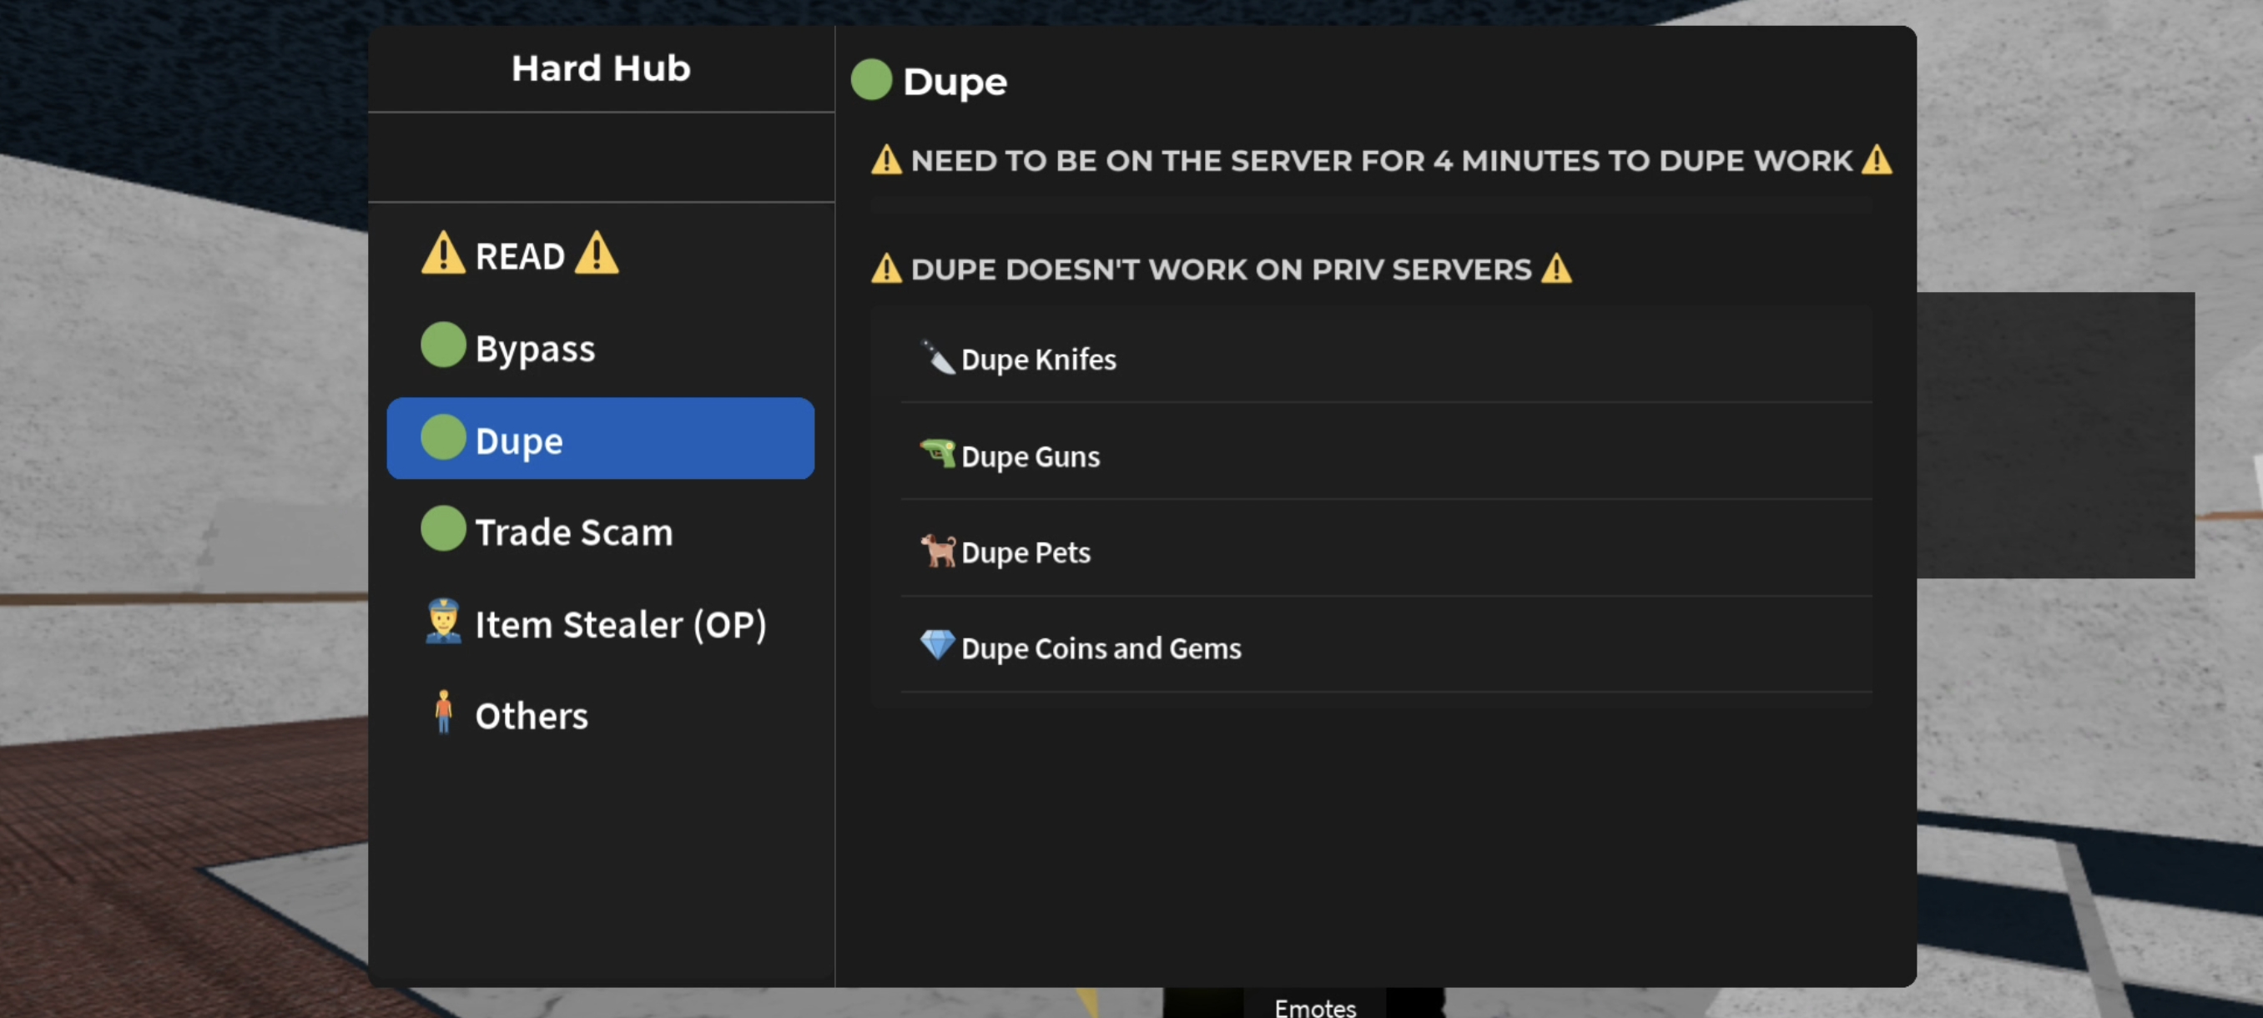
Task: Open the Item Stealer (OP) section
Action: pyautogui.click(x=620, y=624)
